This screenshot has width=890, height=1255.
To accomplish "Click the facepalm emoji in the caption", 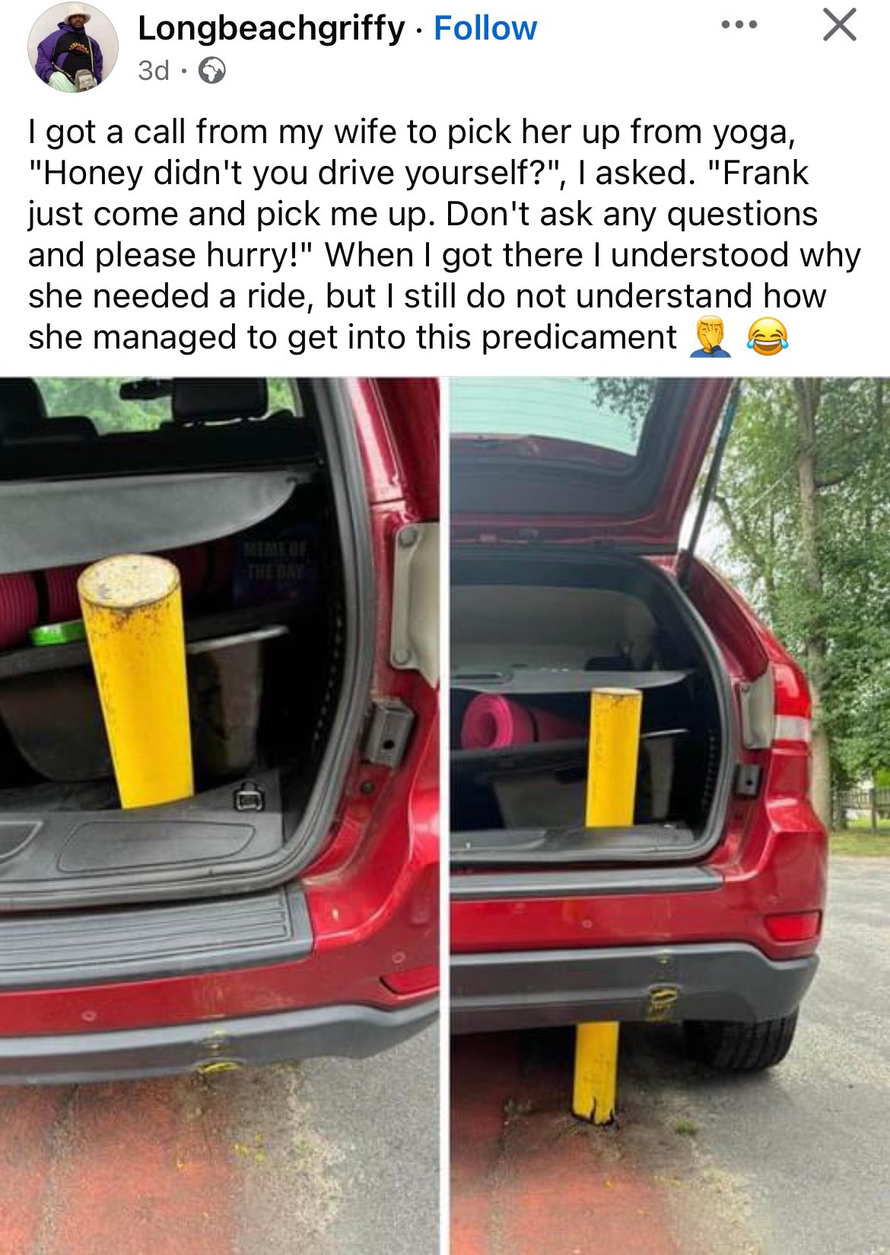I will coord(709,337).
